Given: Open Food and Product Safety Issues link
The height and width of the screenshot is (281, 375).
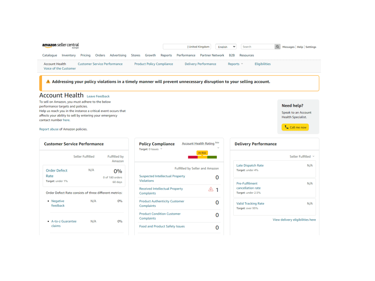Looking at the screenshot, I should 162,226.
